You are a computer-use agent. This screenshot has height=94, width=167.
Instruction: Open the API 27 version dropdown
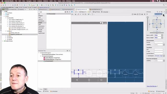(x=90, y=12)
